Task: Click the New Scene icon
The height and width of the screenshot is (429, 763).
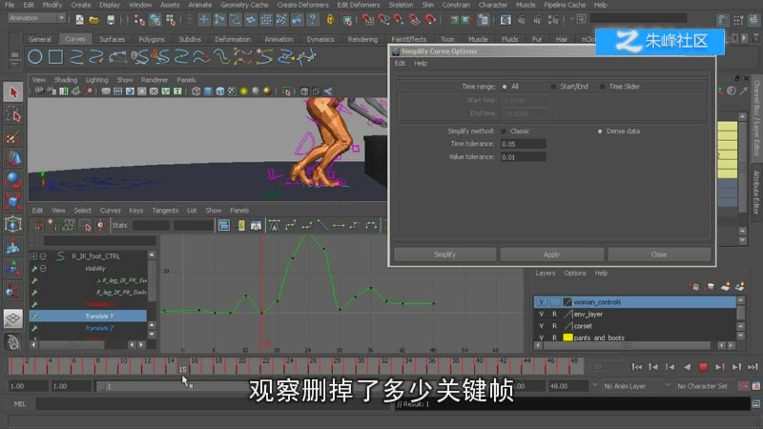Action: 80,20
